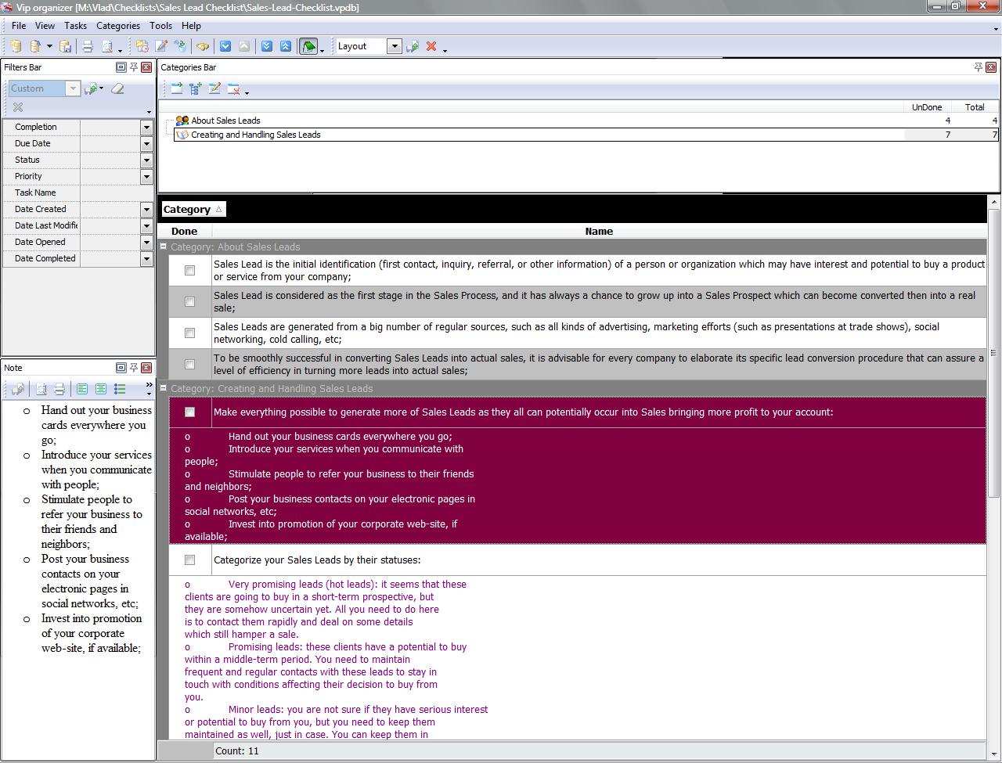Click bullet list icon in Note toolbar
Screen dimensions: 1002x763
(x=120, y=389)
